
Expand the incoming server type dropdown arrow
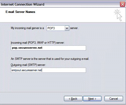67,28
